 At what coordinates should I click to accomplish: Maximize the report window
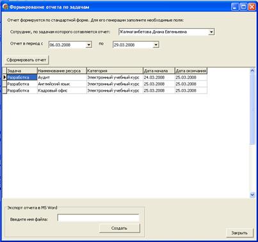point(243,7)
